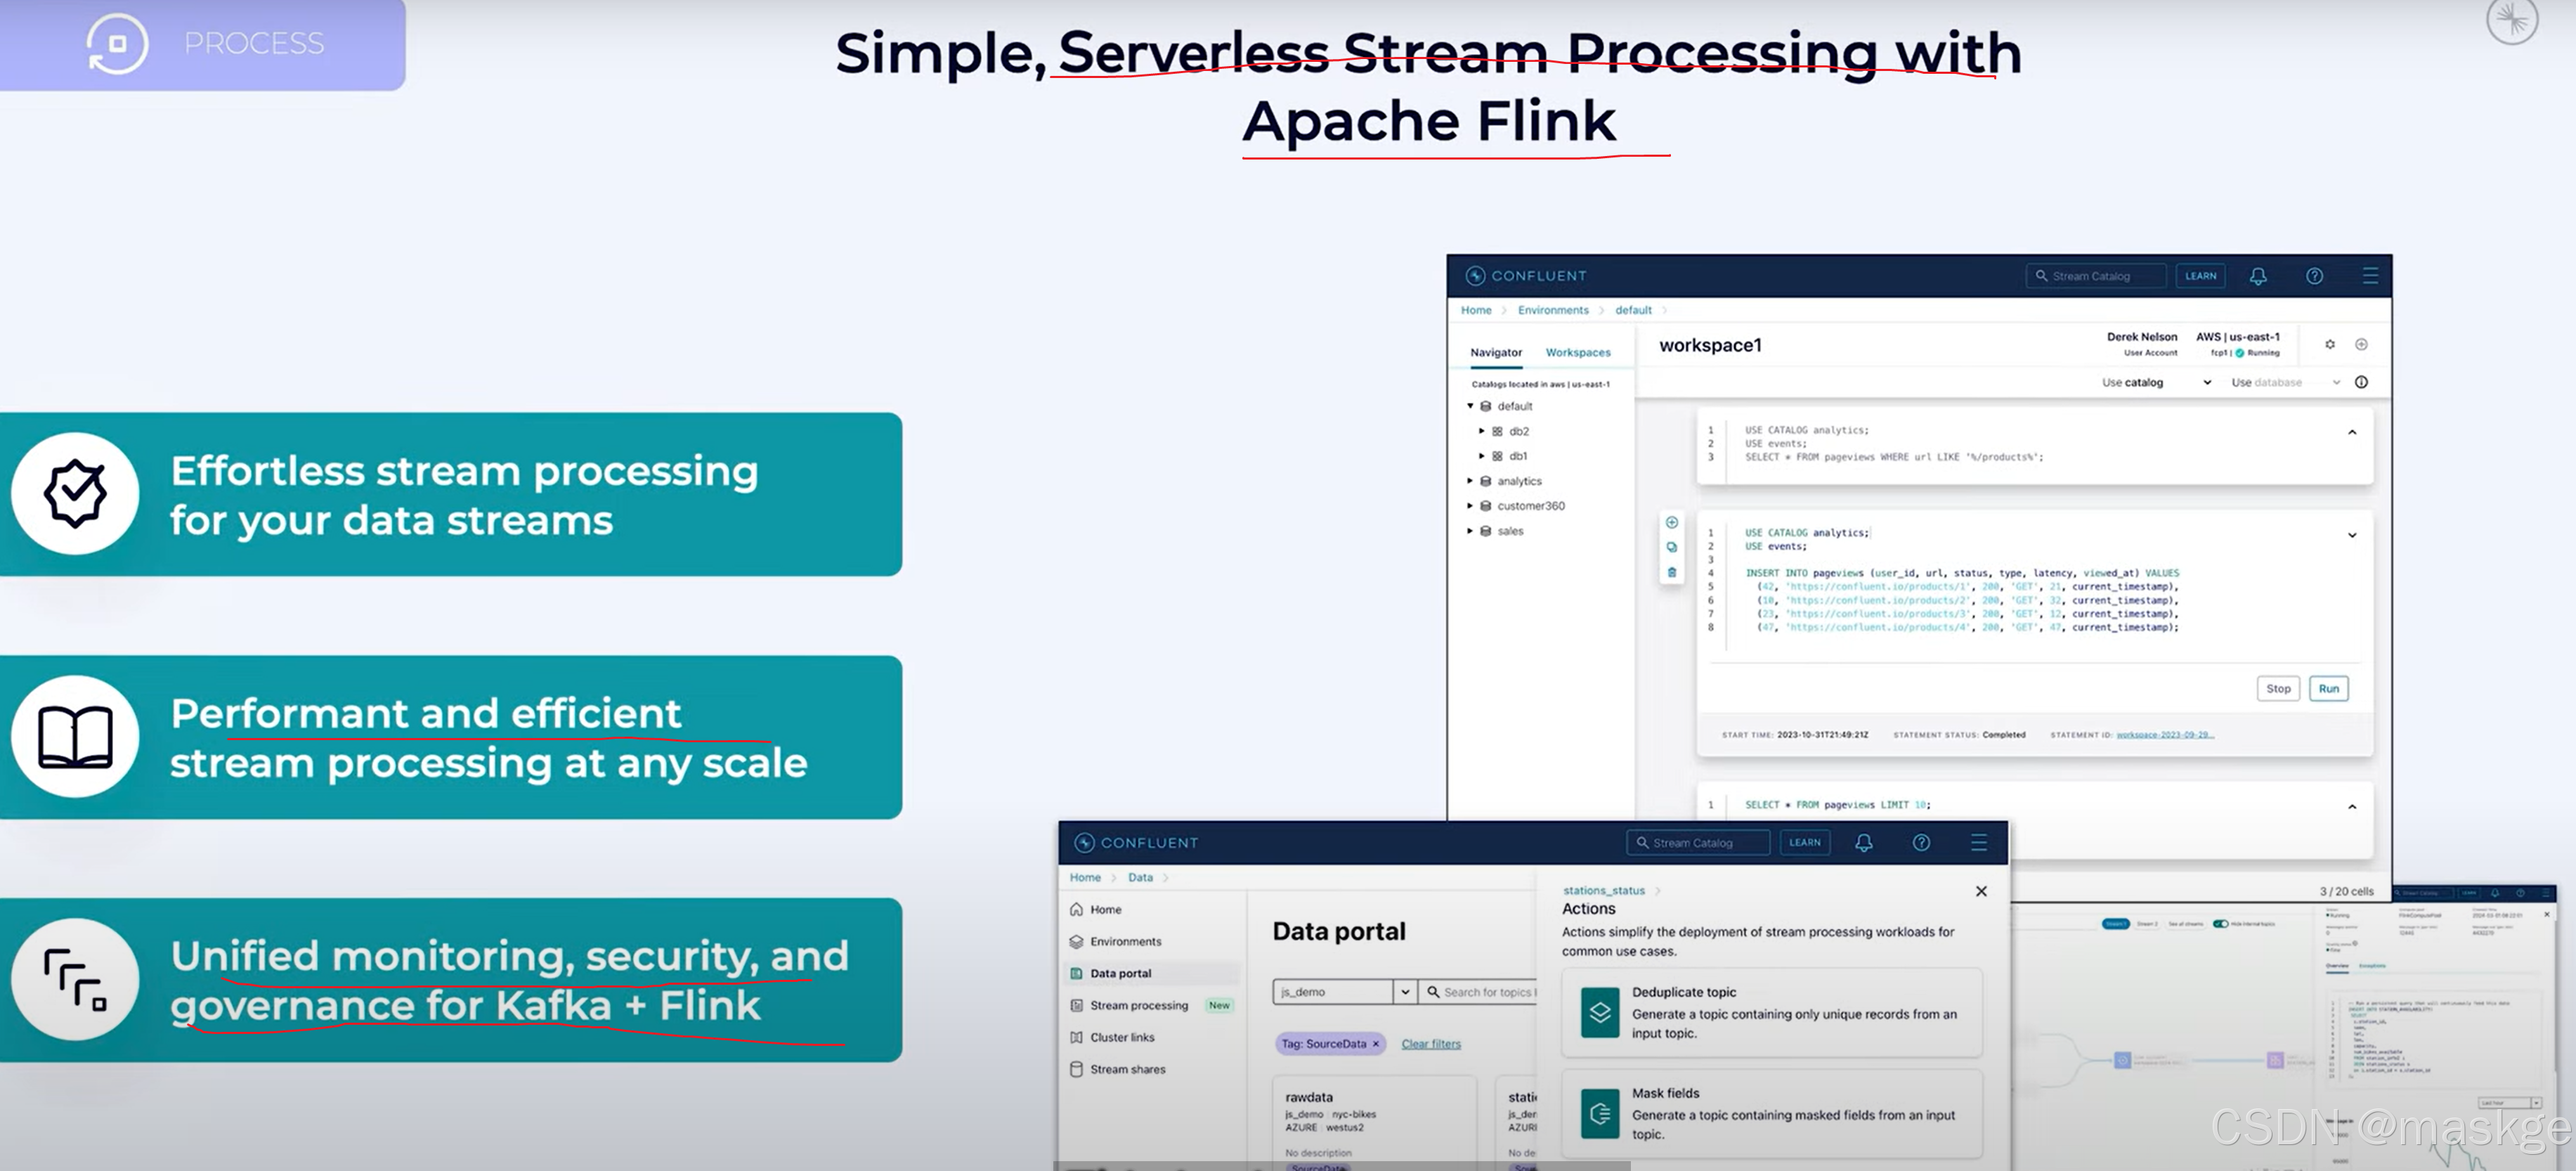Click the default catalog database icon
Screen dimensions: 2576x1171
(x=1486, y=406)
